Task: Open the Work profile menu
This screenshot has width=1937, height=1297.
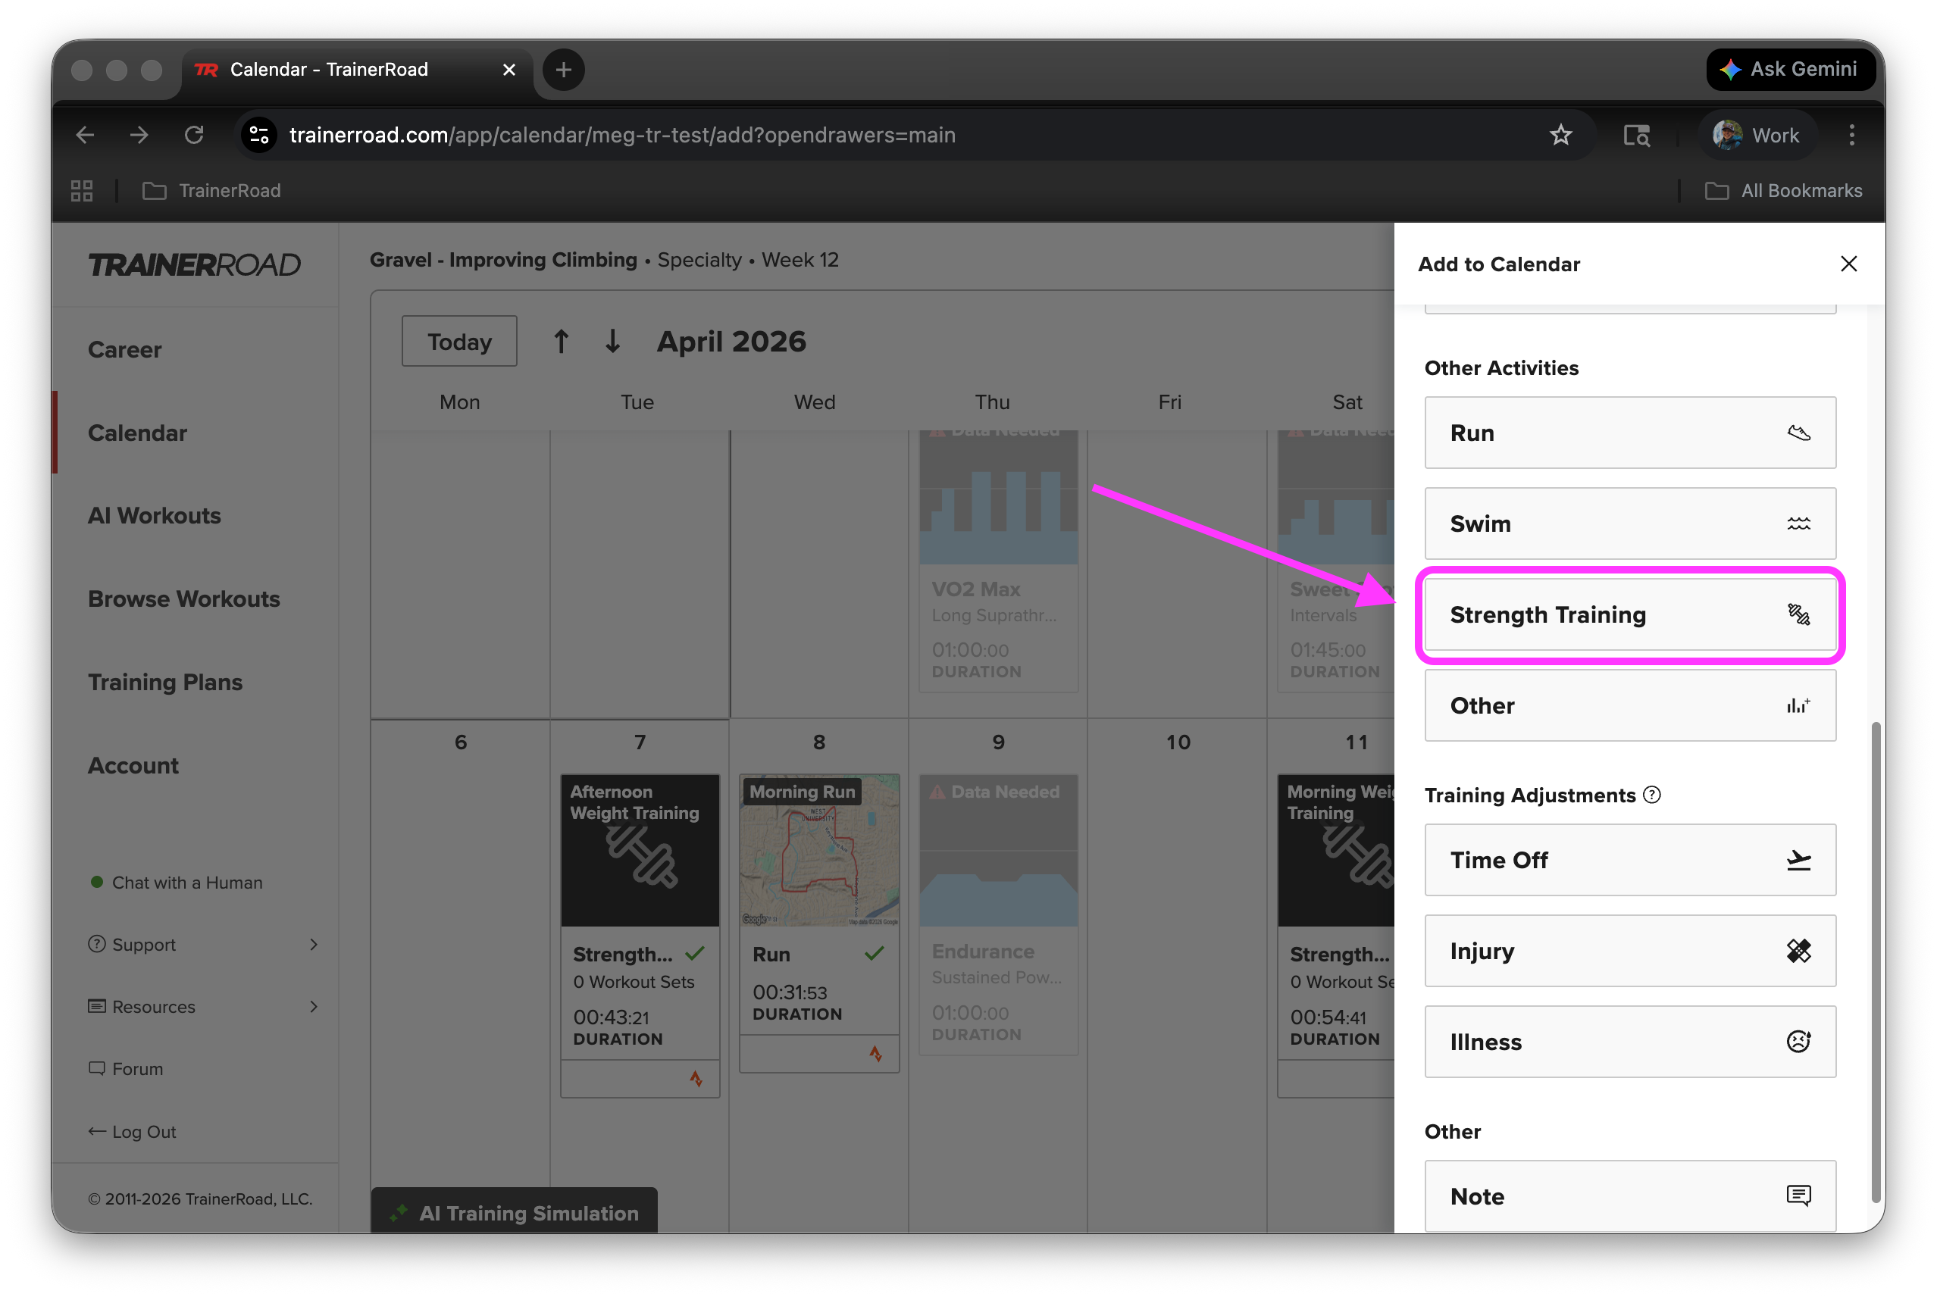Action: click(x=1757, y=135)
